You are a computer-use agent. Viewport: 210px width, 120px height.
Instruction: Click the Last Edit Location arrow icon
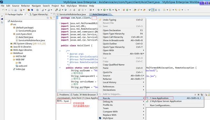click(176, 10)
